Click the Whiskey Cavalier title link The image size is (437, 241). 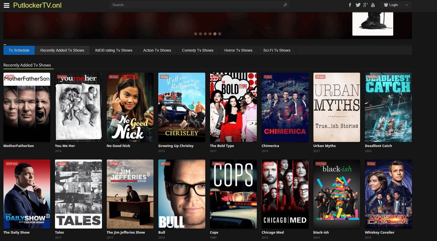coord(380,233)
